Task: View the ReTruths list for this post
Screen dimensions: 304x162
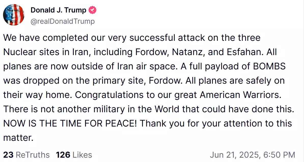Action: [26, 155]
